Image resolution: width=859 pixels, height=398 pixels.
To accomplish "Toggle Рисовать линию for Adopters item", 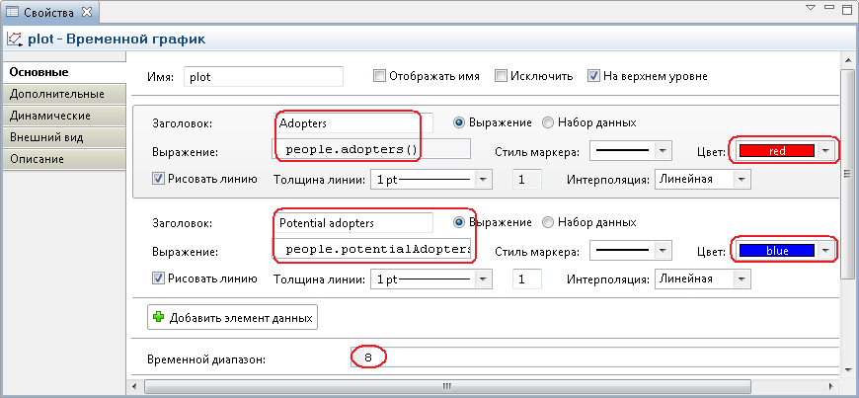I will [158, 179].
